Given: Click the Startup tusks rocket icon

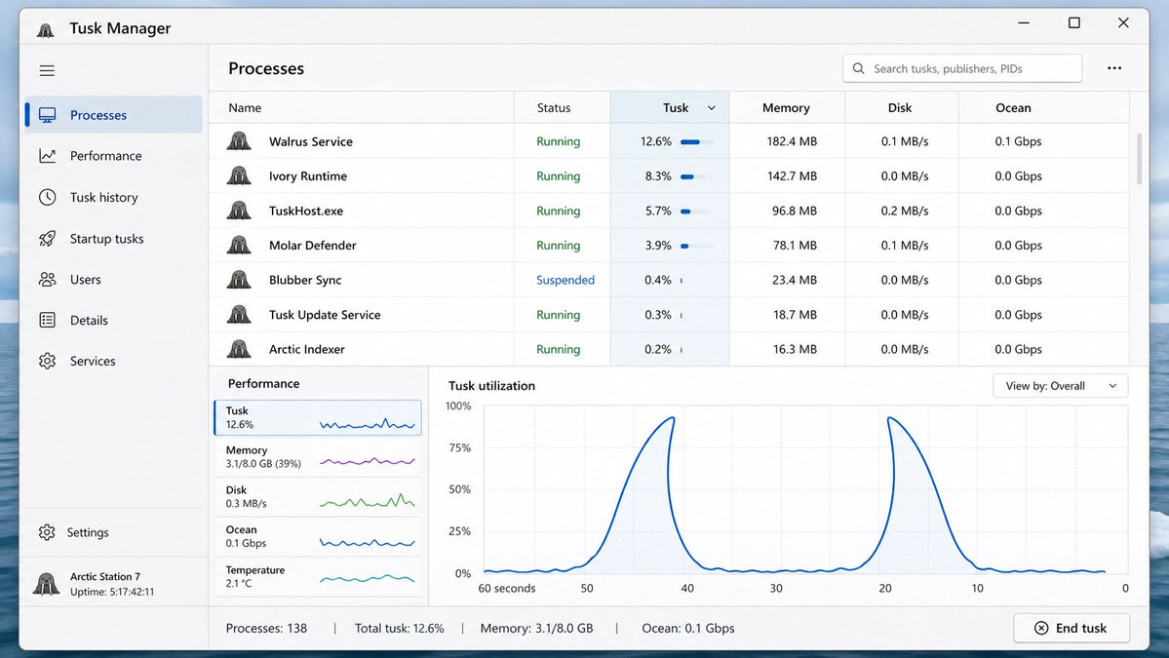Looking at the screenshot, I should point(47,239).
